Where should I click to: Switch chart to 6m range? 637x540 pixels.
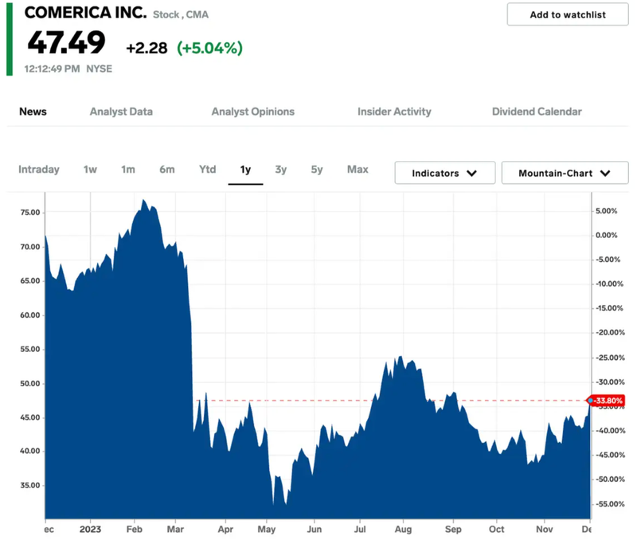(167, 170)
